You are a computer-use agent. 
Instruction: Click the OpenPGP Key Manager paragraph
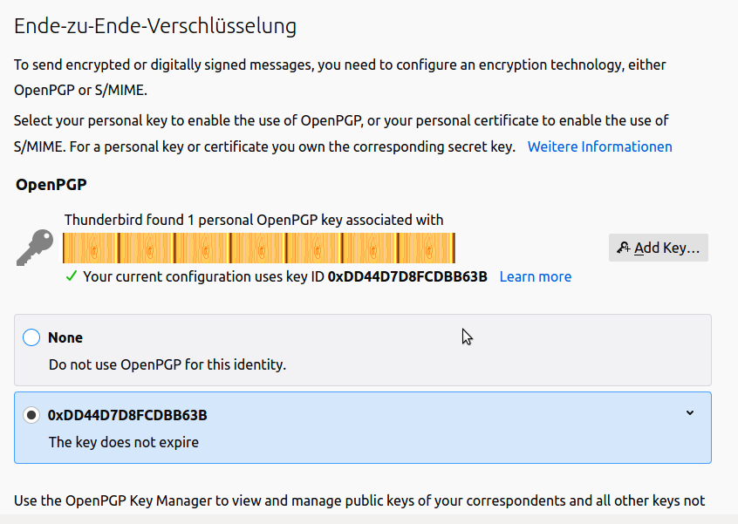[359, 501]
